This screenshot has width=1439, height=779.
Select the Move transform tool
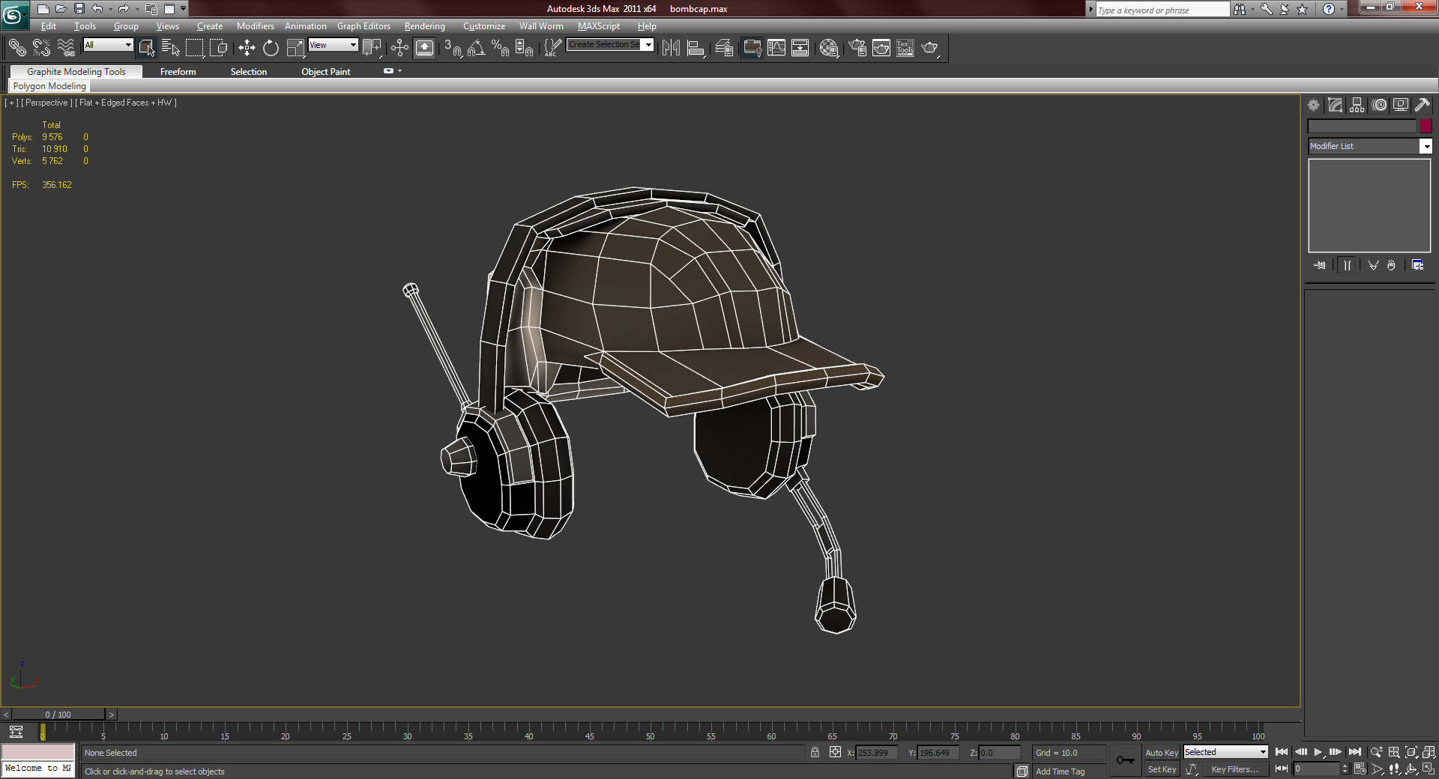pos(247,48)
